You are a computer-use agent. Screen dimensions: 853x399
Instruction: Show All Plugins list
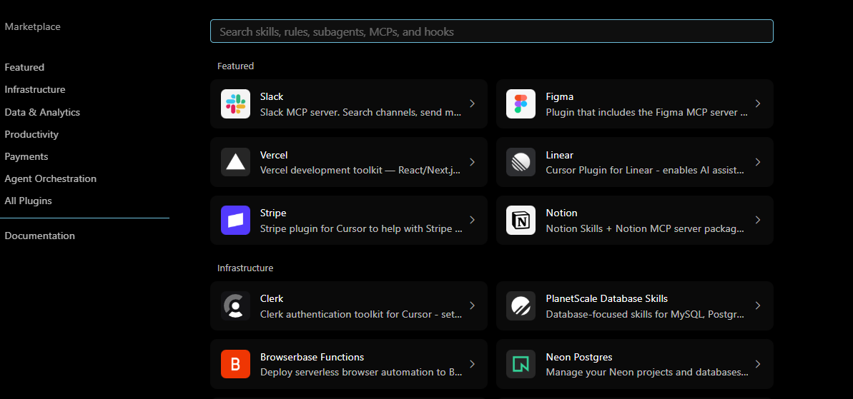29,201
